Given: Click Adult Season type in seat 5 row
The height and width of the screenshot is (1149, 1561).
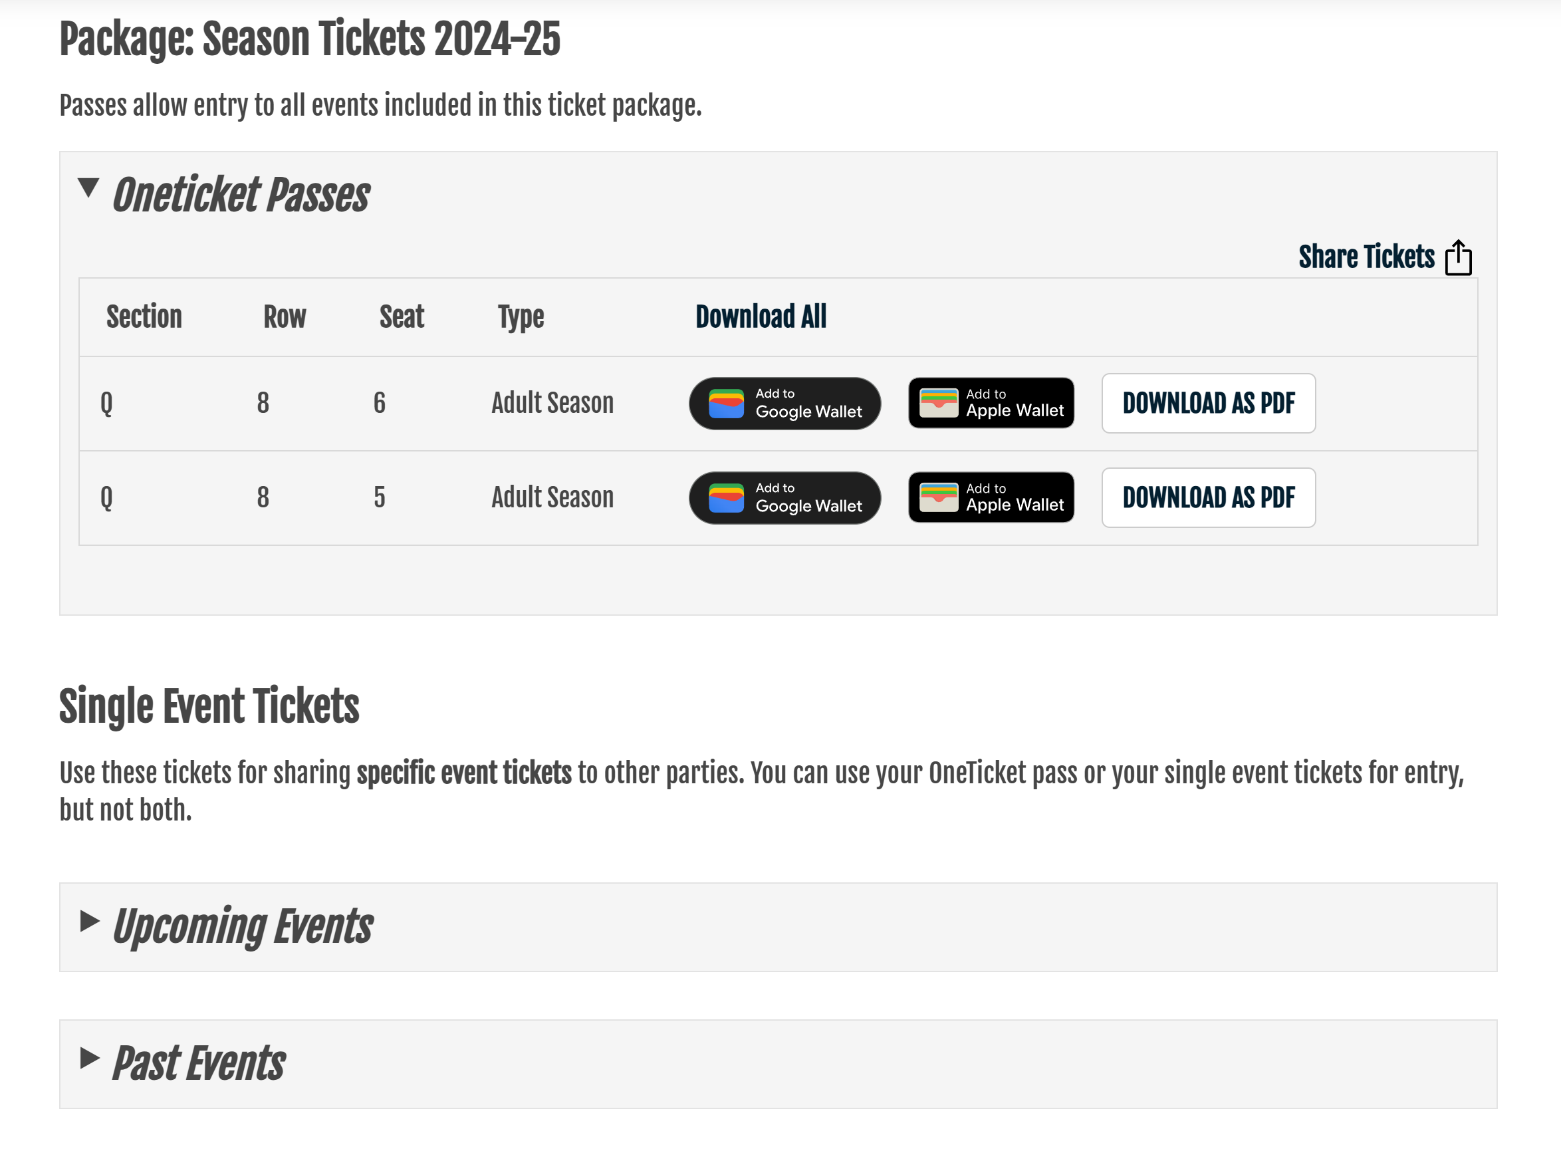Looking at the screenshot, I should click(552, 498).
